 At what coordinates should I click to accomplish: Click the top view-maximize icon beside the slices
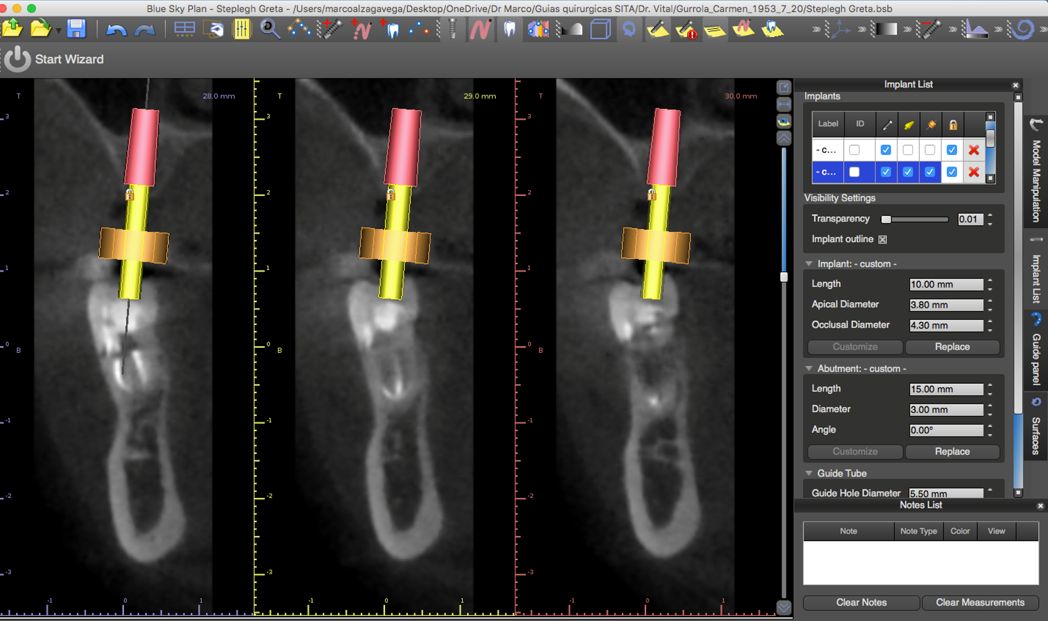[x=783, y=87]
